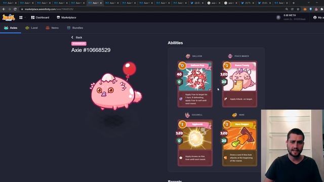Switch to the Items tab

[x=52, y=28]
